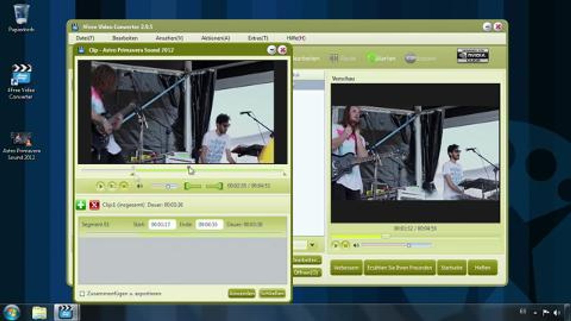The image size is (571, 321).
Task: Click video converter taskbar icon
Action: coord(66,313)
